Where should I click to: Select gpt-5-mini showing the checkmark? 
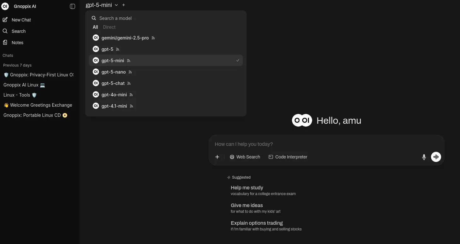tap(113, 60)
